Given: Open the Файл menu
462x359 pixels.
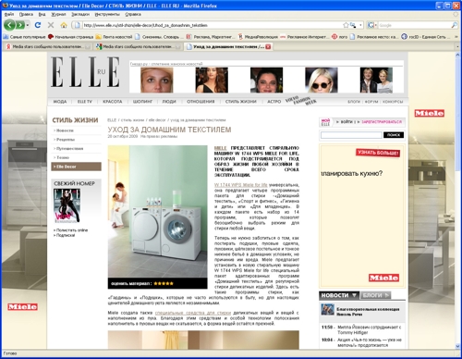Looking at the screenshot, I should click(9, 14).
